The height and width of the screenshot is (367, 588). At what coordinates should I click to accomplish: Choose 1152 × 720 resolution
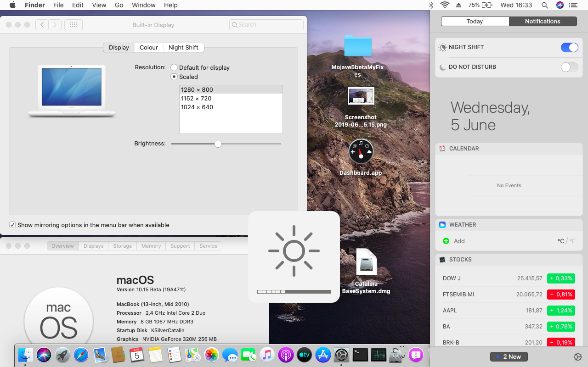click(x=231, y=98)
